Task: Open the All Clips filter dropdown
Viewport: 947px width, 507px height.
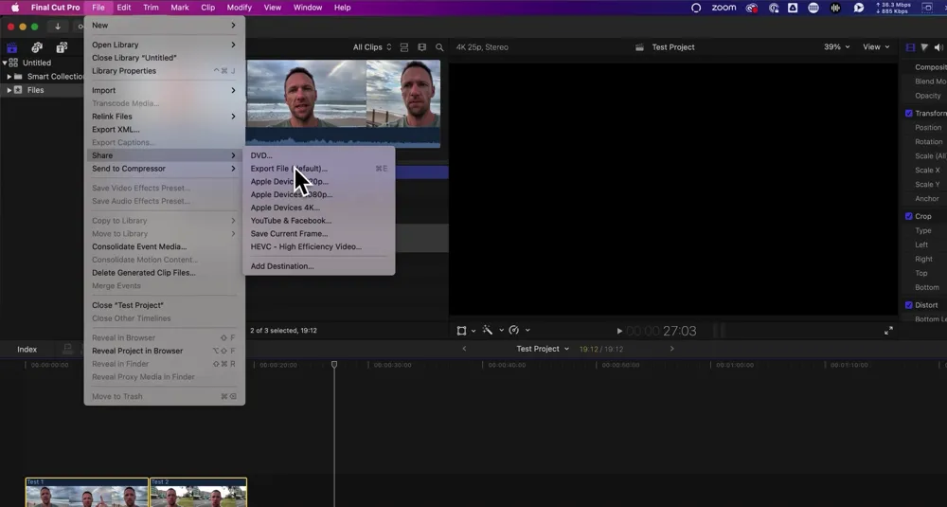Action: (x=372, y=47)
